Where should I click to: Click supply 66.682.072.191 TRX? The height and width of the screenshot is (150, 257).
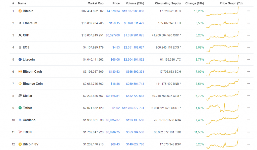(x=167, y=132)
